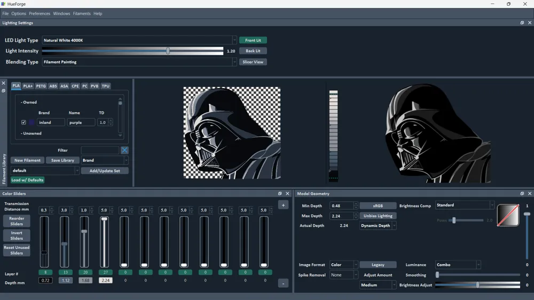Switch to the ABS filament tab
Image resolution: width=534 pixels, height=300 pixels.
[x=53, y=86]
